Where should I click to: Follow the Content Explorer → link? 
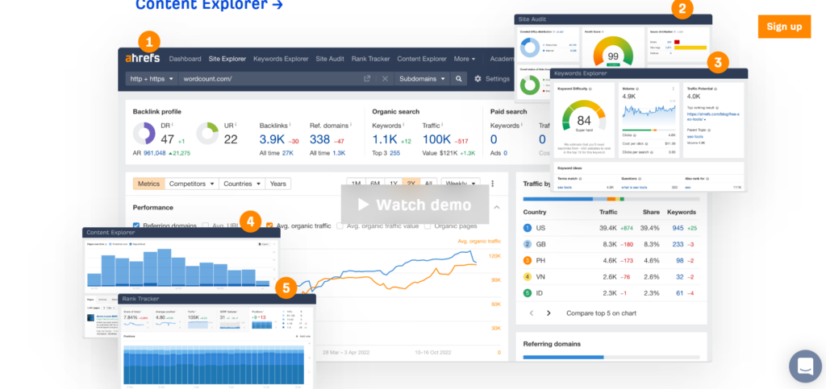click(209, 5)
